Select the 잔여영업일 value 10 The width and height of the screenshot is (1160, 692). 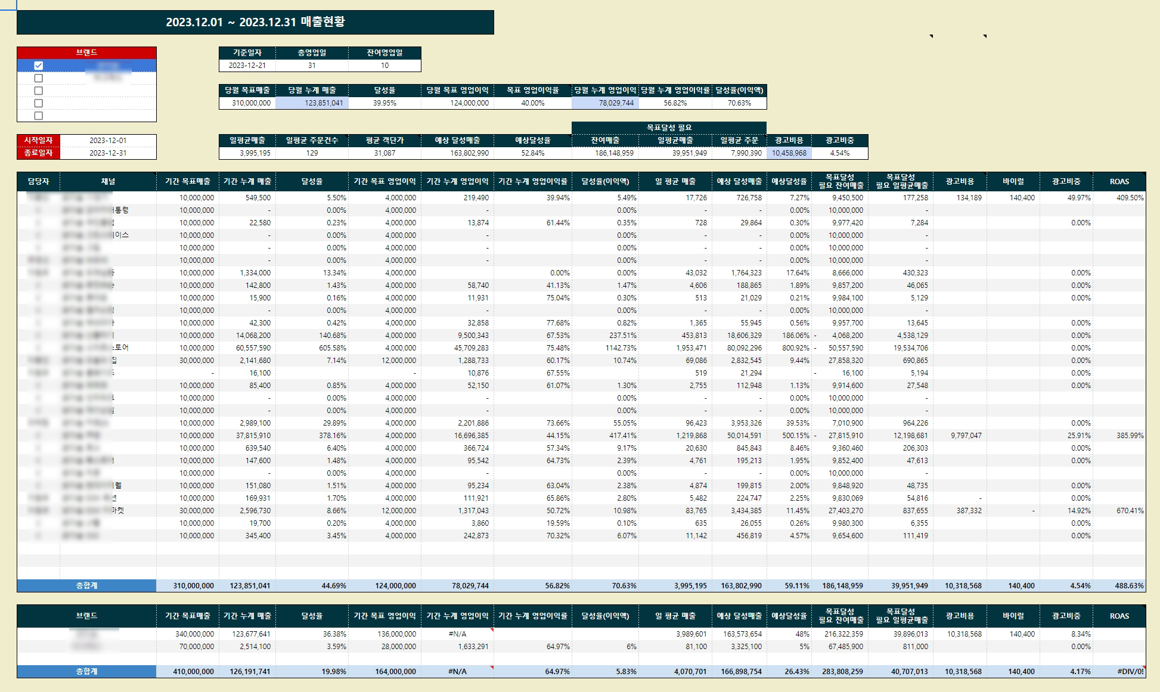click(x=384, y=66)
